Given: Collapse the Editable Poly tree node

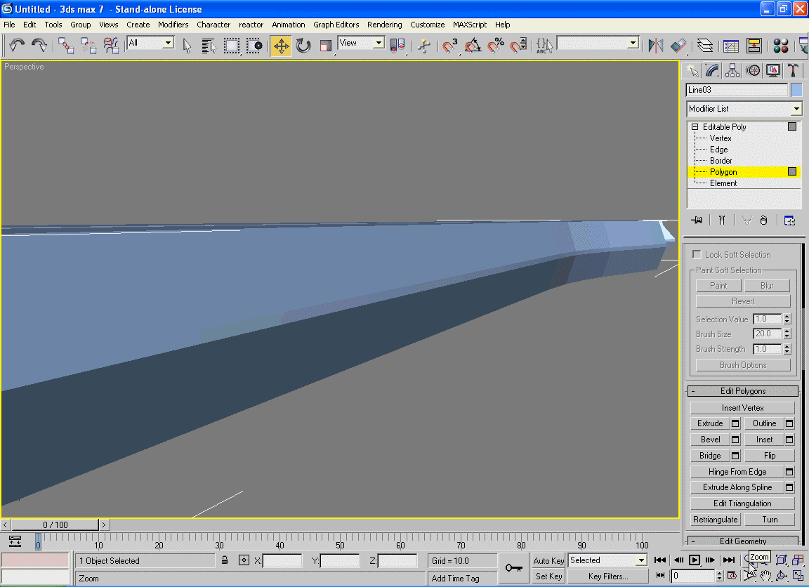Looking at the screenshot, I should point(695,127).
